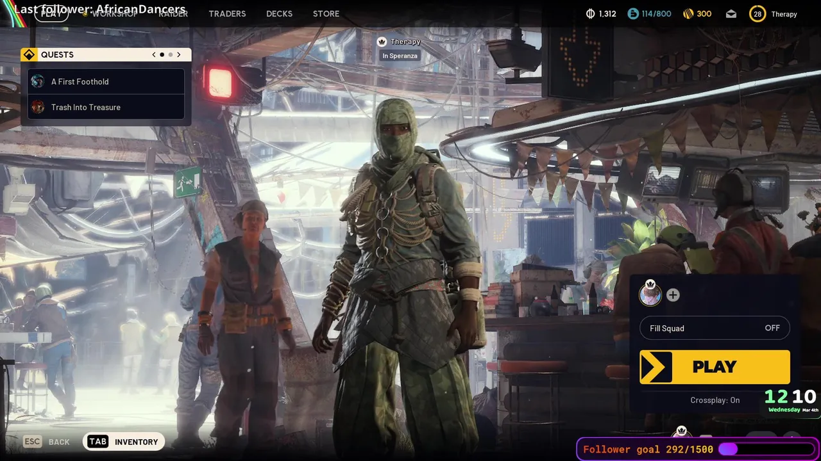Start matchmaking with yellow PLAY button
This screenshot has height=461, width=821.
[715, 367]
